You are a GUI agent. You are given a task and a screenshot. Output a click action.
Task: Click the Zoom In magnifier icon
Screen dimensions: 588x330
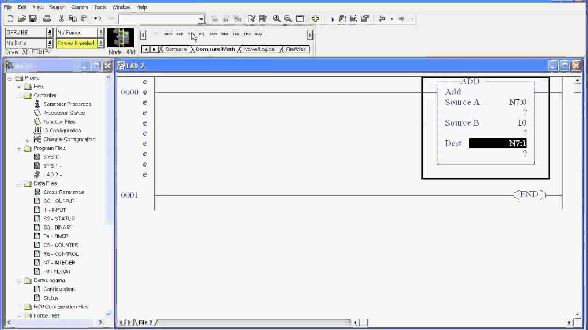click(x=277, y=19)
